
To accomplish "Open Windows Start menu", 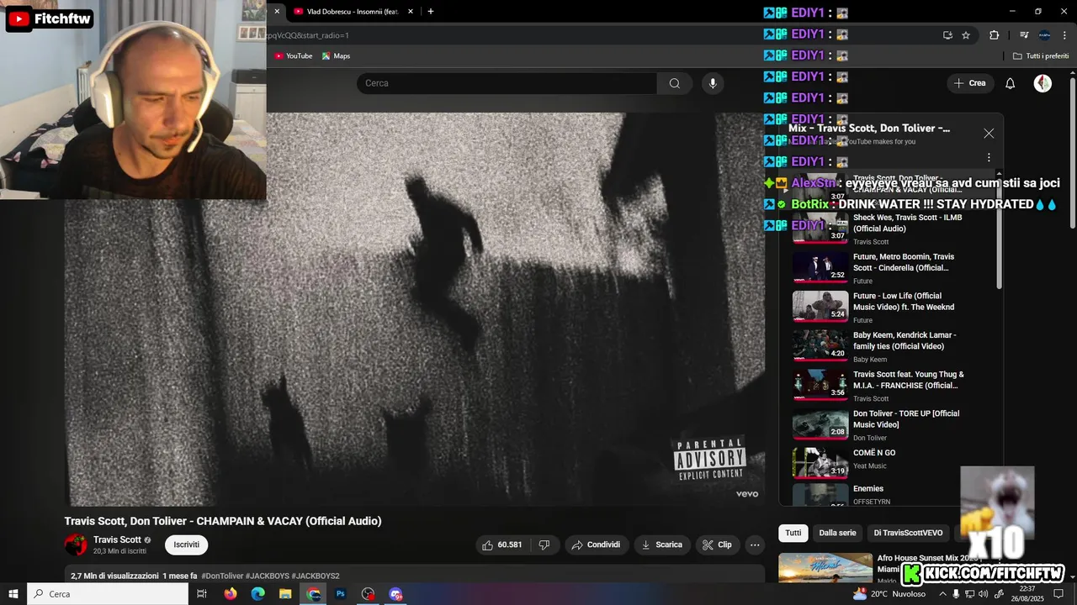I will [13, 594].
